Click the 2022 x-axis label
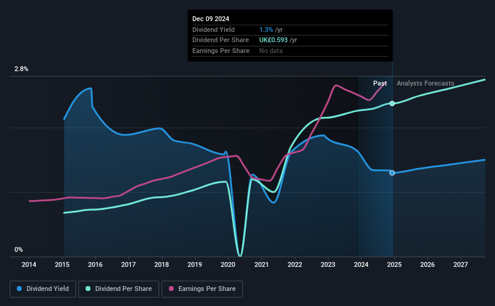 click(x=295, y=264)
